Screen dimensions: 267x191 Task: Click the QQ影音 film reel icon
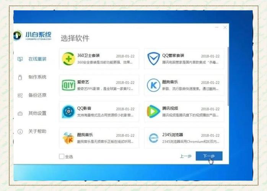click(x=68, y=112)
